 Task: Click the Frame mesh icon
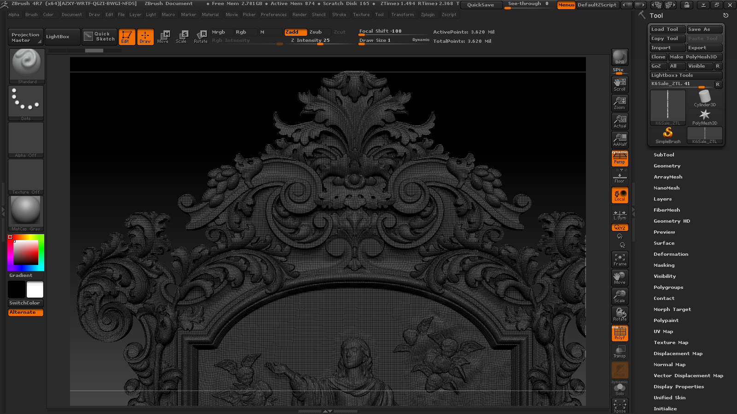620,259
